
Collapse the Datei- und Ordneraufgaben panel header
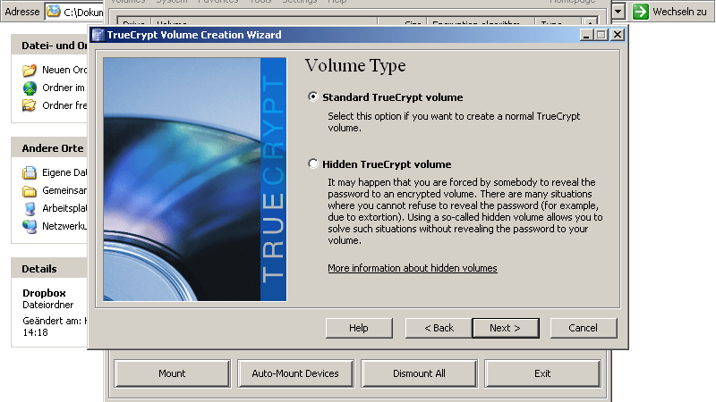(x=49, y=46)
